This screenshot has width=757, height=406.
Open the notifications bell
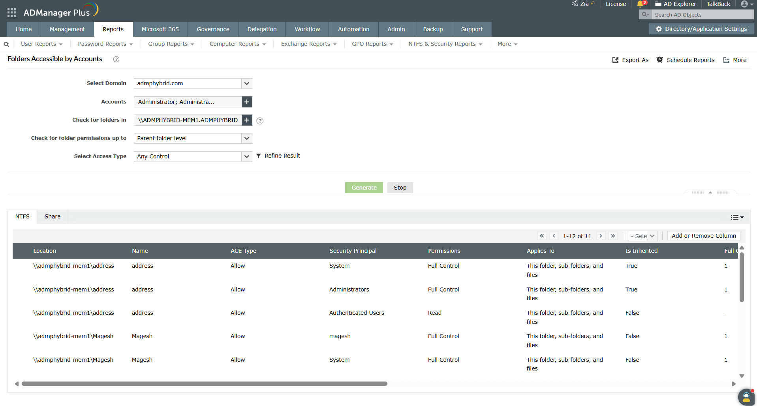click(x=641, y=4)
